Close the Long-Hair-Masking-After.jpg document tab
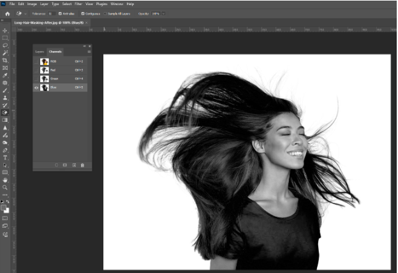Image resolution: width=398 pixels, height=273 pixels. (86, 23)
